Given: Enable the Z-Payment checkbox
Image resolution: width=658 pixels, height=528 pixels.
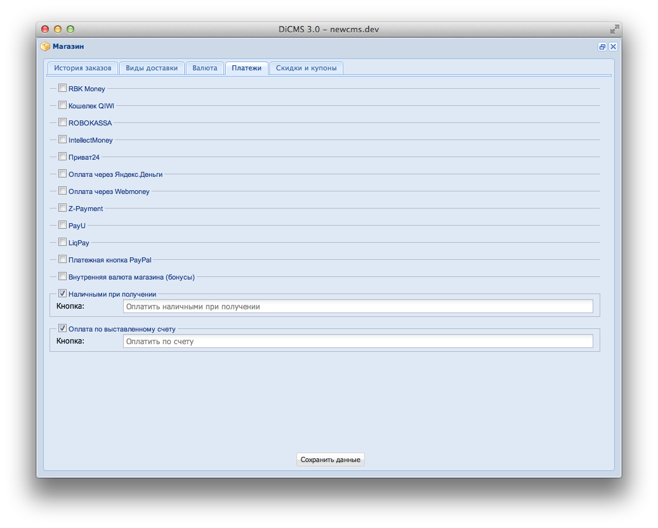Looking at the screenshot, I should click(63, 208).
